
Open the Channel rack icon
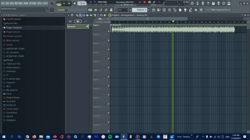click(164, 10)
